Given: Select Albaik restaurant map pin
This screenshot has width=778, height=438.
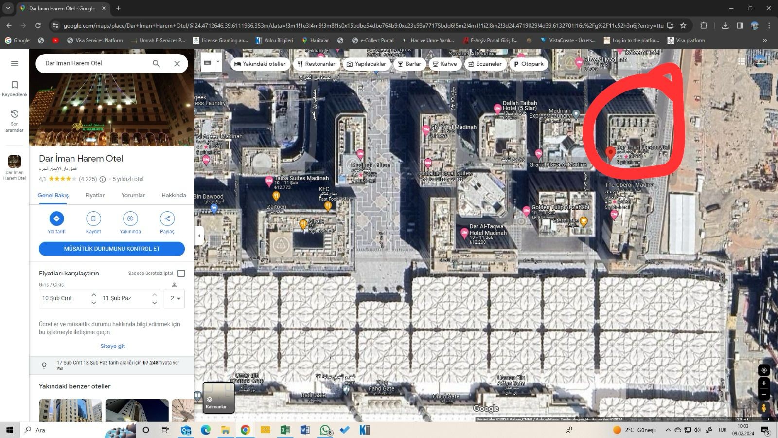Looking at the screenshot, I should click(303, 224).
